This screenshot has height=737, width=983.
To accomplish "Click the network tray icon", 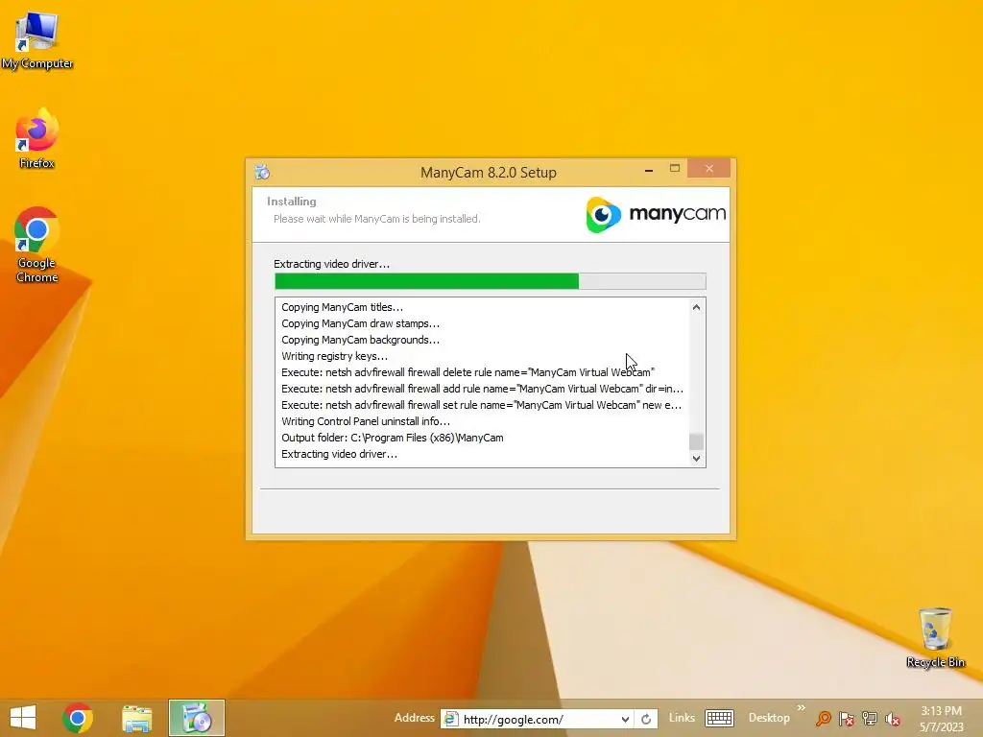I will point(870,719).
